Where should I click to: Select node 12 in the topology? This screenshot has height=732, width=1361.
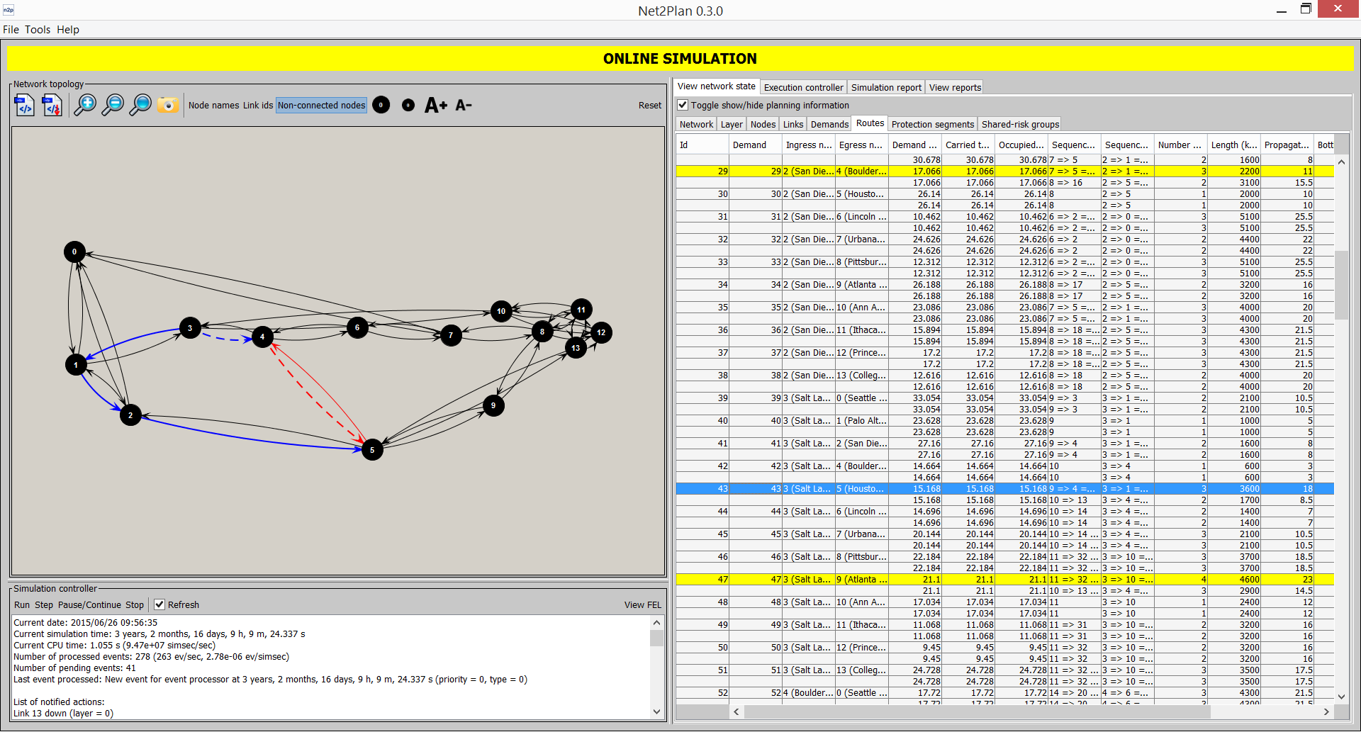click(x=601, y=332)
